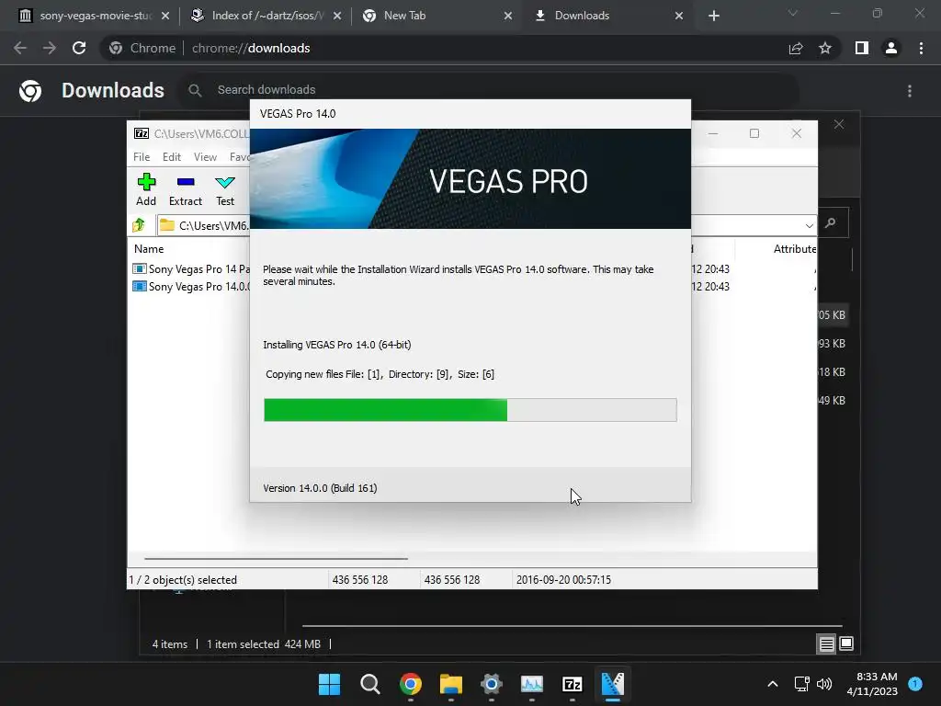Toggle Chrome side panel icon
Viewport: 941px width, 706px height.
point(862,48)
